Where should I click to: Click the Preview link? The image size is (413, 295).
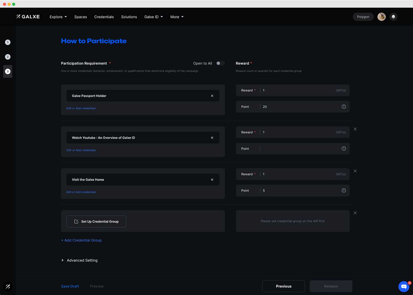click(97, 286)
